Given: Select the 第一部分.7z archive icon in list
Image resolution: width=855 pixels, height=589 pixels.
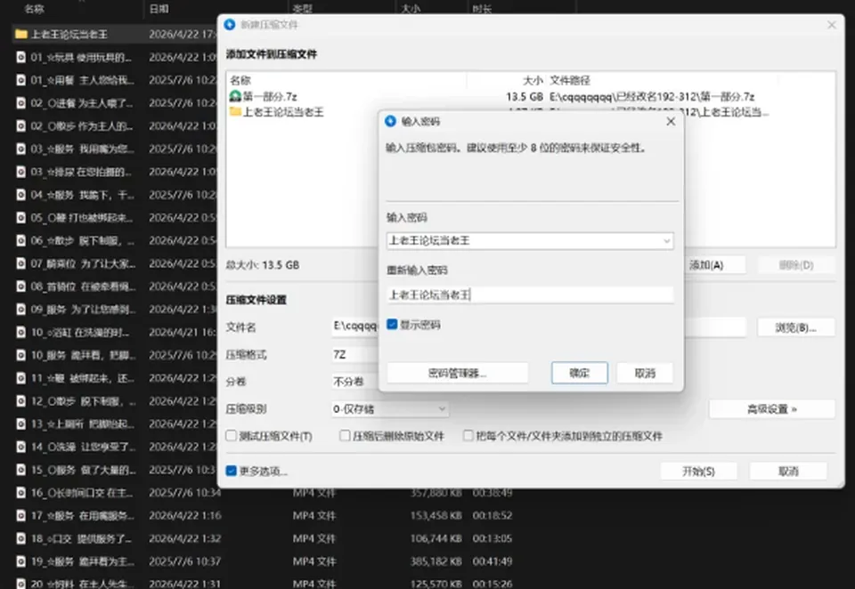Looking at the screenshot, I should tap(235, 96).
